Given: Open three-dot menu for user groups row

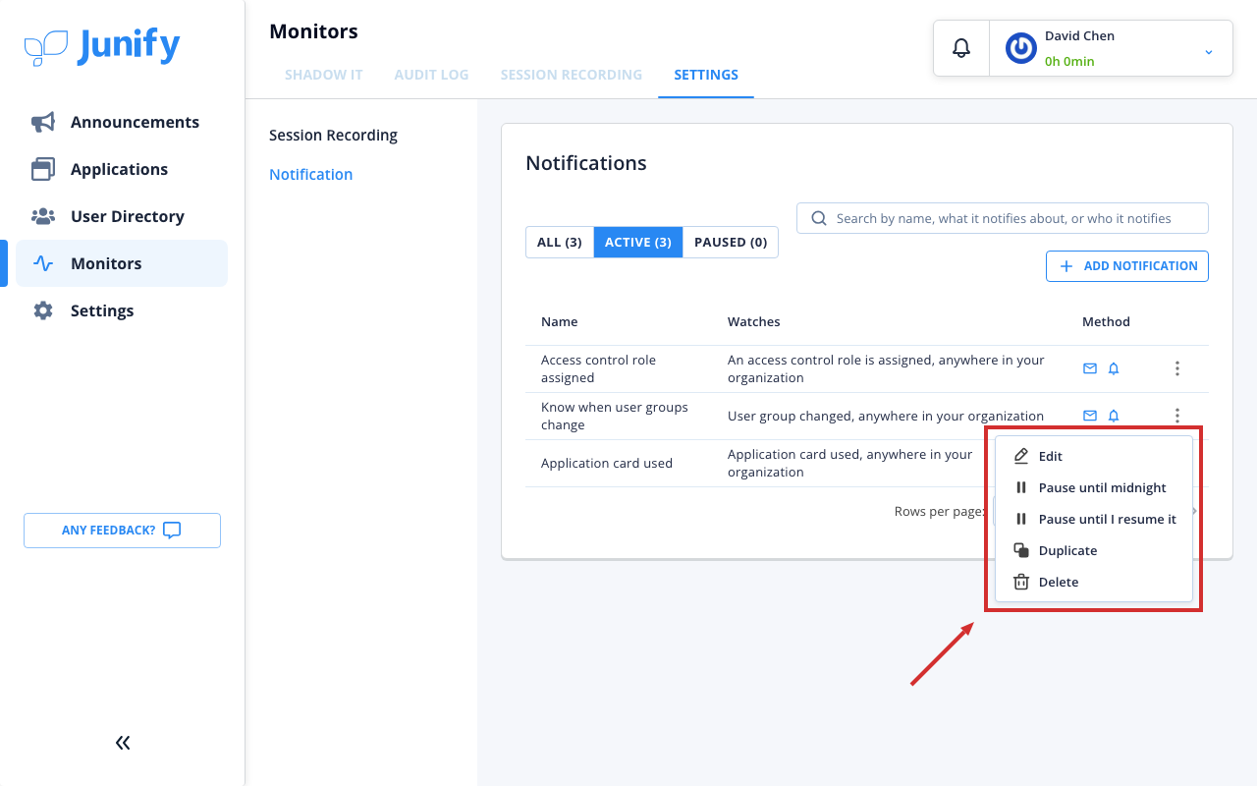Looking at the screenshot, I should pos(1176,416).
